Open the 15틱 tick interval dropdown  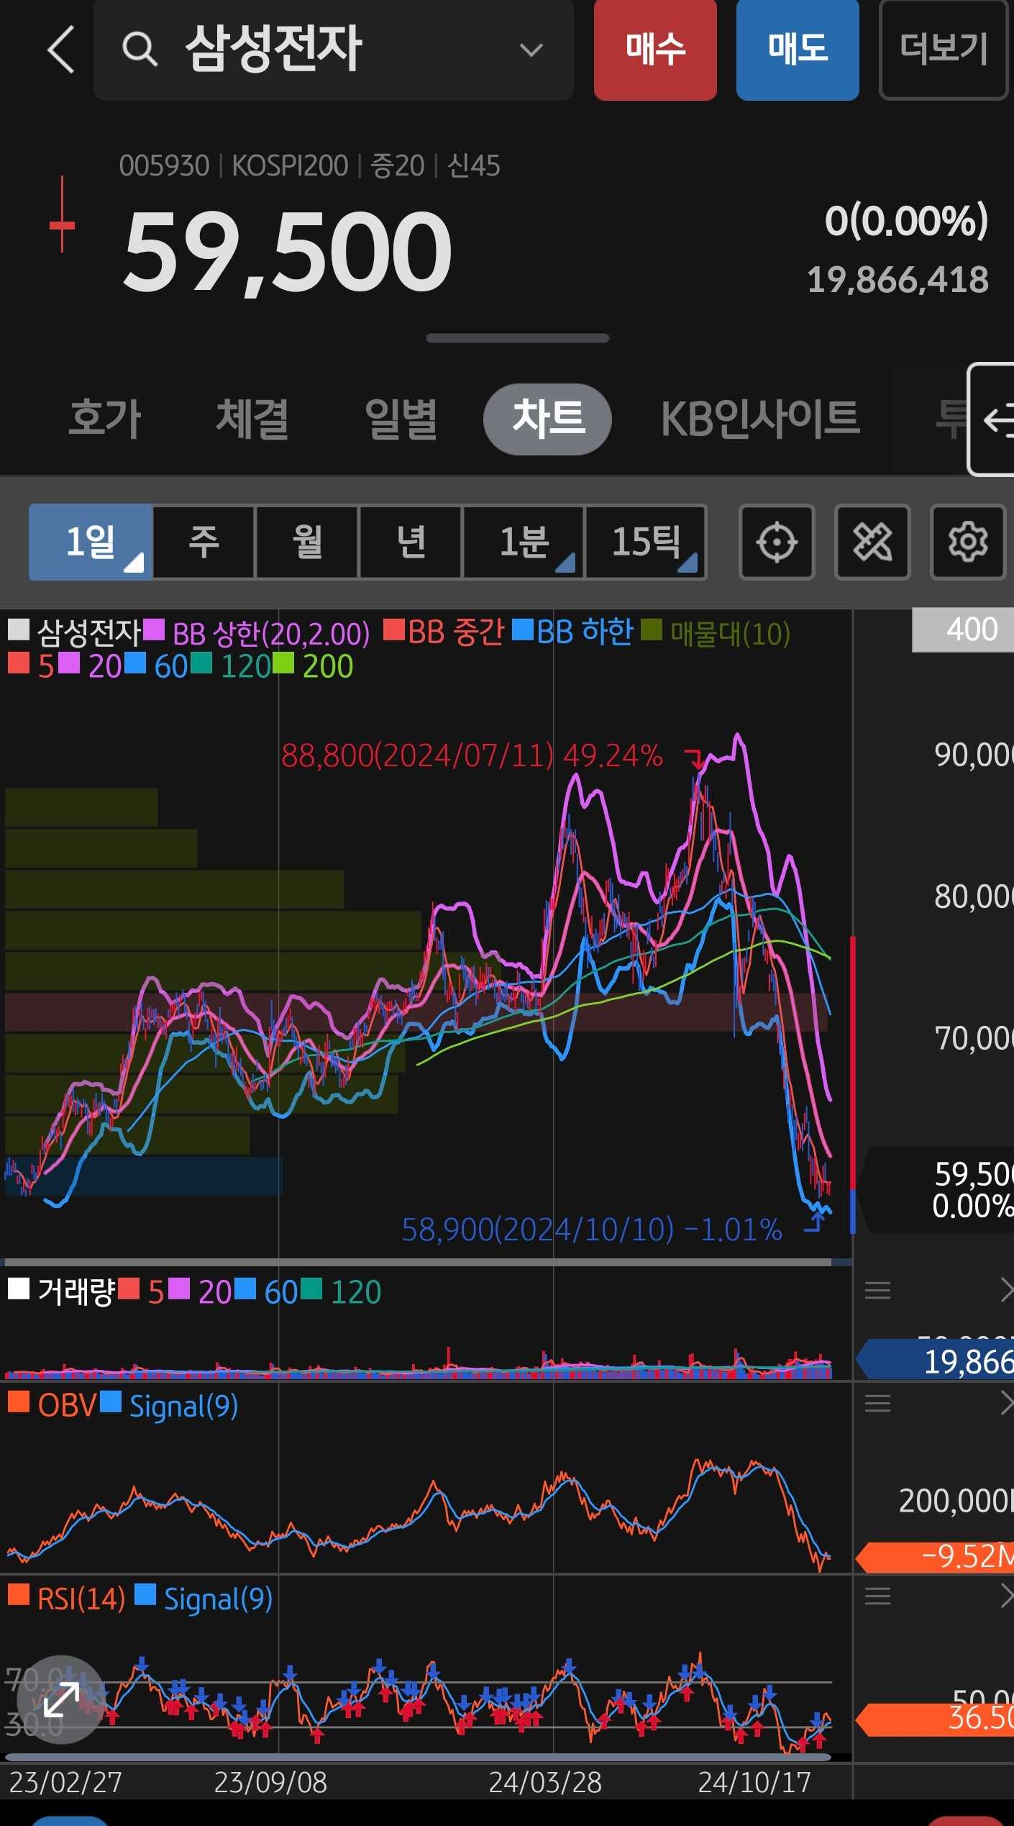click(x=646, y=542)
